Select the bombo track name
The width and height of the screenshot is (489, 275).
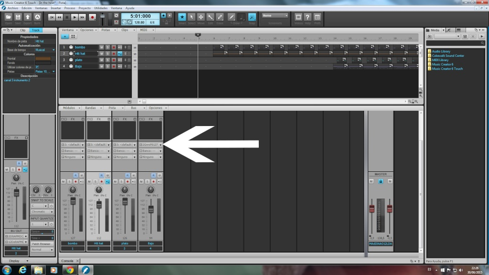pyautogui.click(x=80, y=47)
